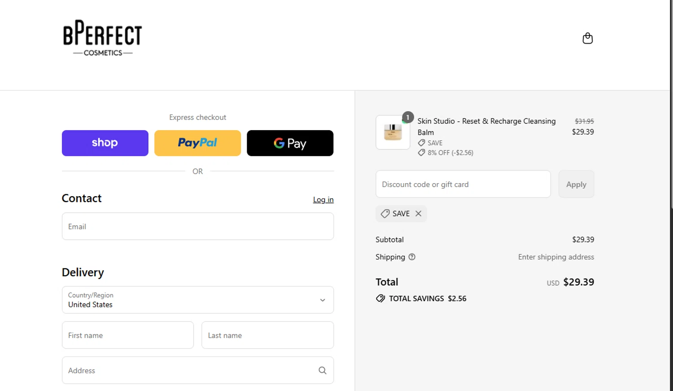This screenshot has height=391, width=673.
Task: Click the item quantity badge
Action: click(x=408, y=117)
